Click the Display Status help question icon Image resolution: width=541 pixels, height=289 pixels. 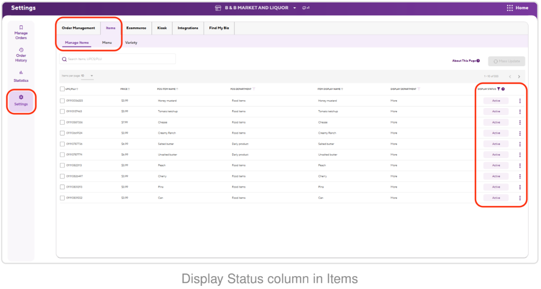click(503, 89)
